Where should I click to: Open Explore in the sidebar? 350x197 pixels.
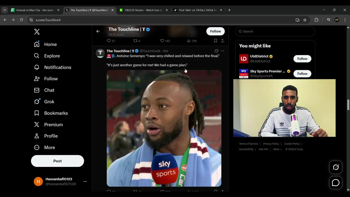click(47, 56)
